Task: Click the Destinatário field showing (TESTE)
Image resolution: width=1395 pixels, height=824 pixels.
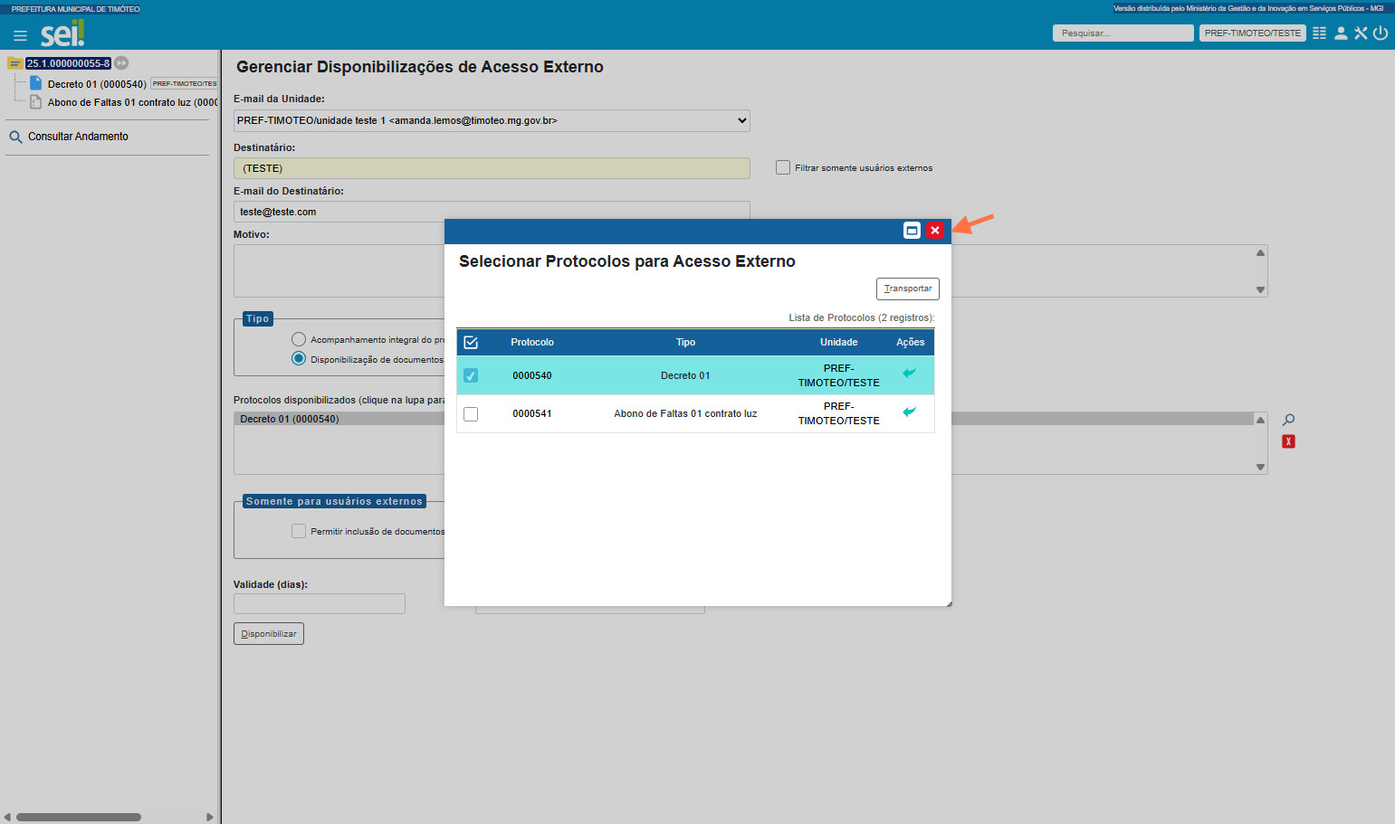Action: [x=492, y=168]
